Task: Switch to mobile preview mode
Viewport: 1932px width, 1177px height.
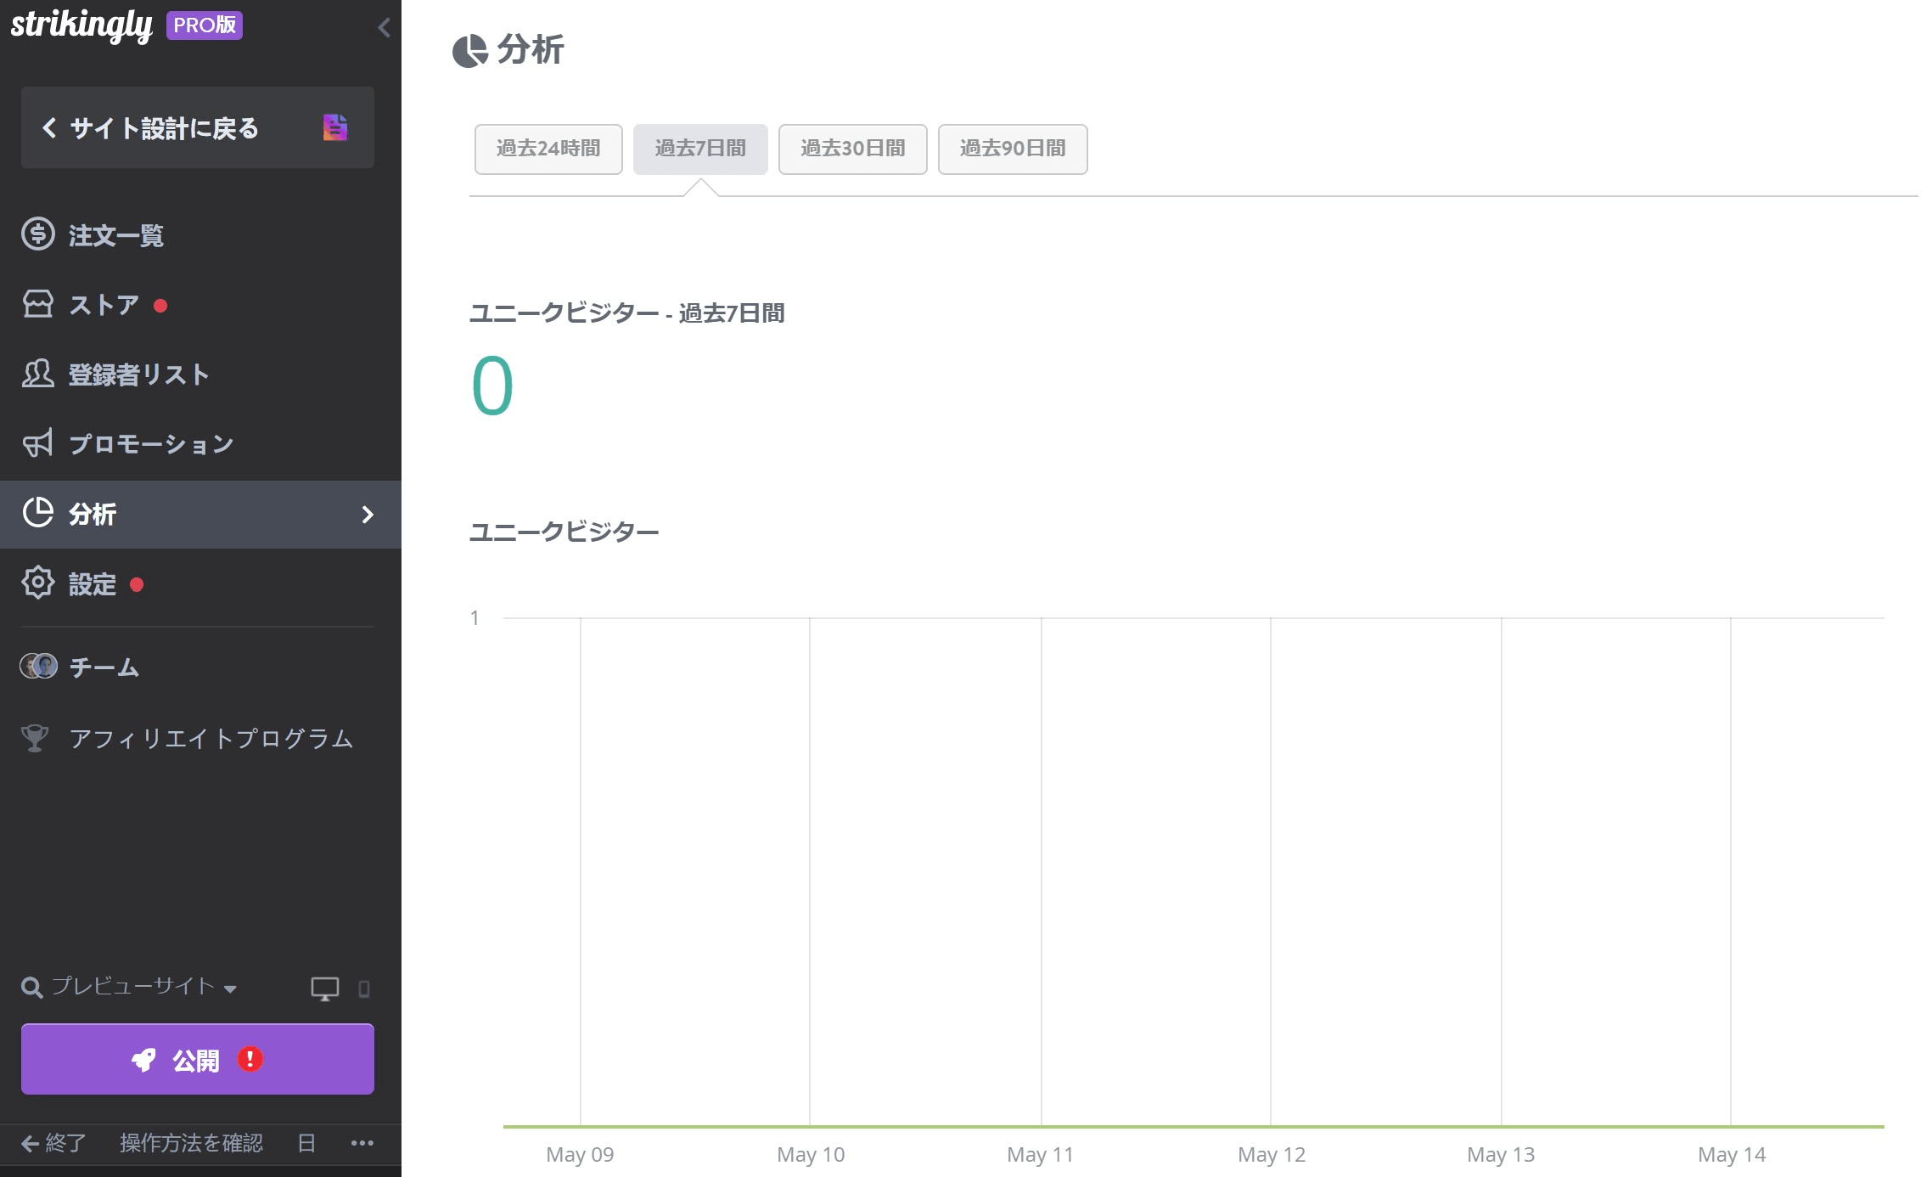Action: 364,988
